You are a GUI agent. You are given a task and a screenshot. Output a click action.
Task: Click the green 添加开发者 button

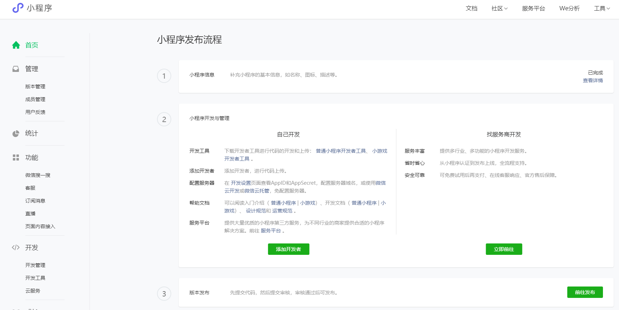point(289,249)
